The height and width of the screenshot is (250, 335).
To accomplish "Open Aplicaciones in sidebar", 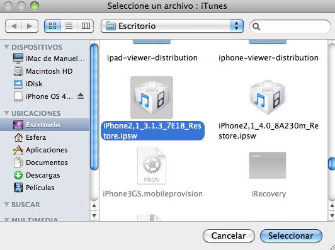I will point(45,150).
